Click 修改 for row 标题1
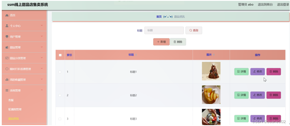The width and height of the screenshot is (290, 126). point(258,72)
